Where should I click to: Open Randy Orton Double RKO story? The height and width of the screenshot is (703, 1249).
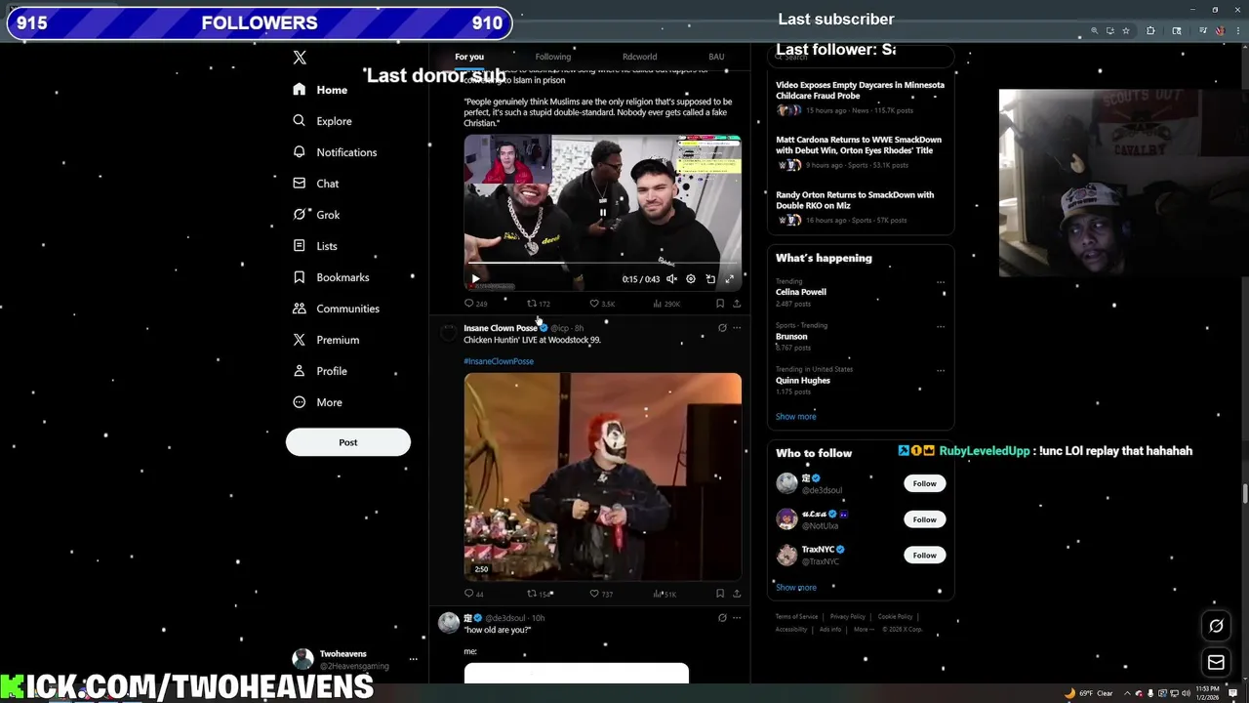tap(855, 200)
